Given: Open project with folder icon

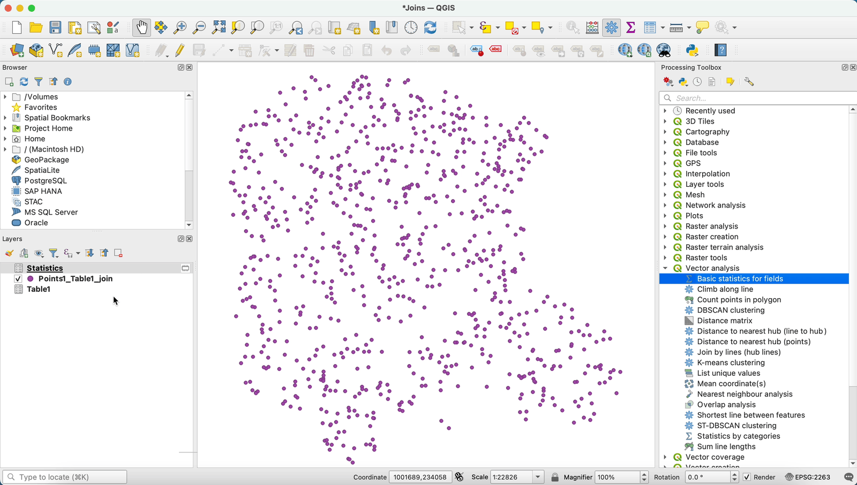Looking at the screenshot, I should (x=36, y=27).
